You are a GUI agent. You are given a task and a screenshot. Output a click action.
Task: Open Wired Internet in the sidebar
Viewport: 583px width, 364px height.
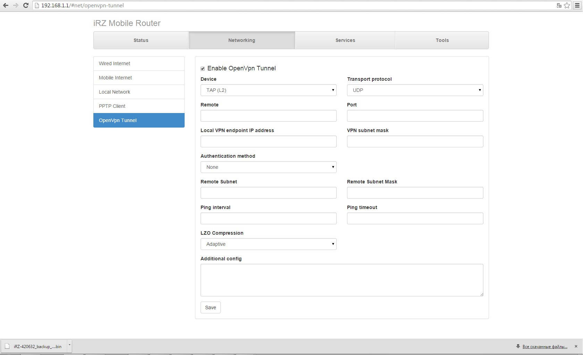pos(139,63)
